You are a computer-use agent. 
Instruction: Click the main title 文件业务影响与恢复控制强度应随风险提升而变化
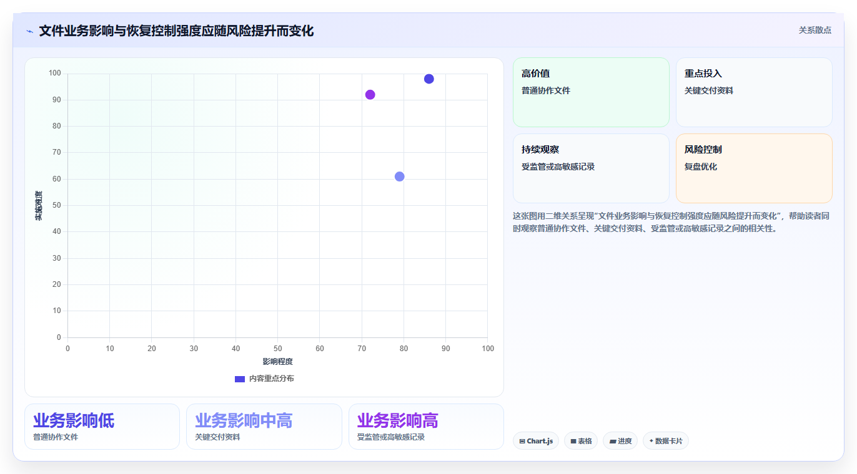(x=176, y=31)
